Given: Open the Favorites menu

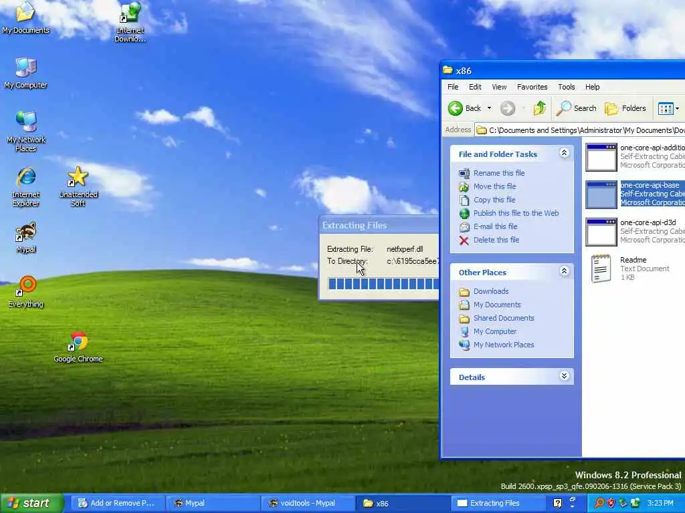Looking at the screenshot, I should pyautogui.click(x=532, y=87).
